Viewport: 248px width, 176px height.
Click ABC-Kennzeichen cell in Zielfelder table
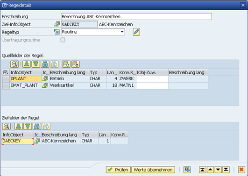tap(61, 141)
